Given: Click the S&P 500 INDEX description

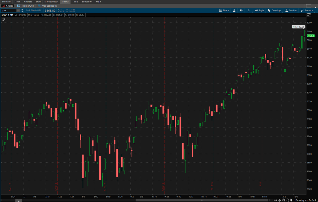Looking at the screenshot, I should (x=34, y=10).
